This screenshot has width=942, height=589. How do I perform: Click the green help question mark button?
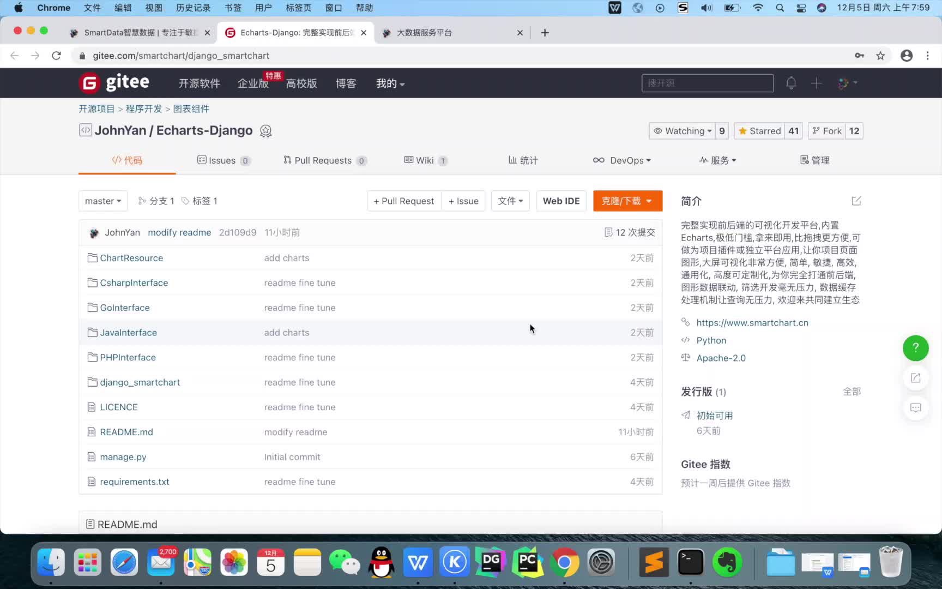[x=915, y=348]
